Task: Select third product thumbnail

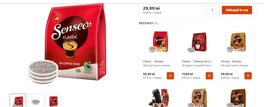Action: pyautogui.click(x=53, y=100)
